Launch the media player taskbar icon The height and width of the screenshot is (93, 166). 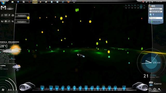(18, 2)
